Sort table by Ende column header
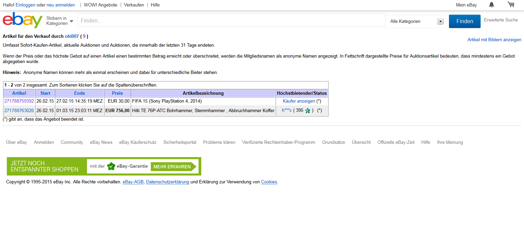The height and width of the screenshot is (228, 524). tap(79, 93)
